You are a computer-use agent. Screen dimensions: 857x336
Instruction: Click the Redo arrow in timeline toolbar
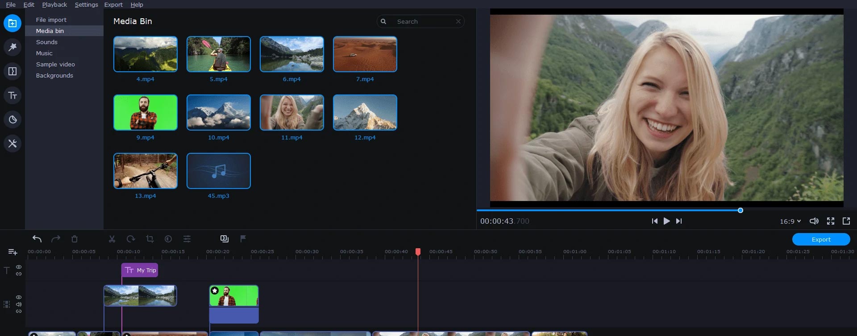pos(56,239)
